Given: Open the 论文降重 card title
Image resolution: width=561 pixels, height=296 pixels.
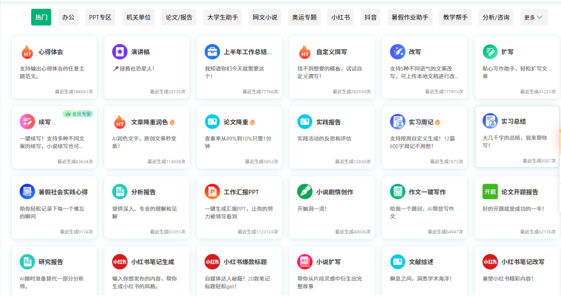Looking at the screenshot, I should [x=236, y=122].
